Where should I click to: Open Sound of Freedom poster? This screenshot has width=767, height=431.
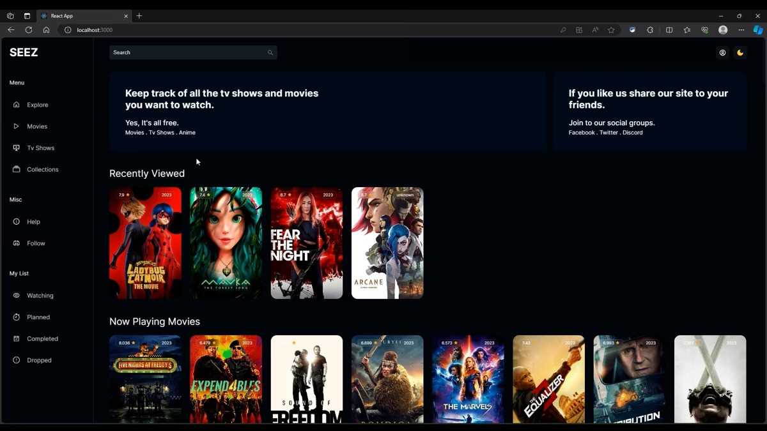point(307,379)
